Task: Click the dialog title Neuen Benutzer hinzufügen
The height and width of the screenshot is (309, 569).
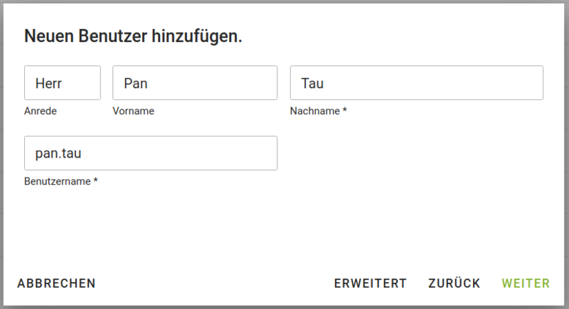Action: [133, 36]
